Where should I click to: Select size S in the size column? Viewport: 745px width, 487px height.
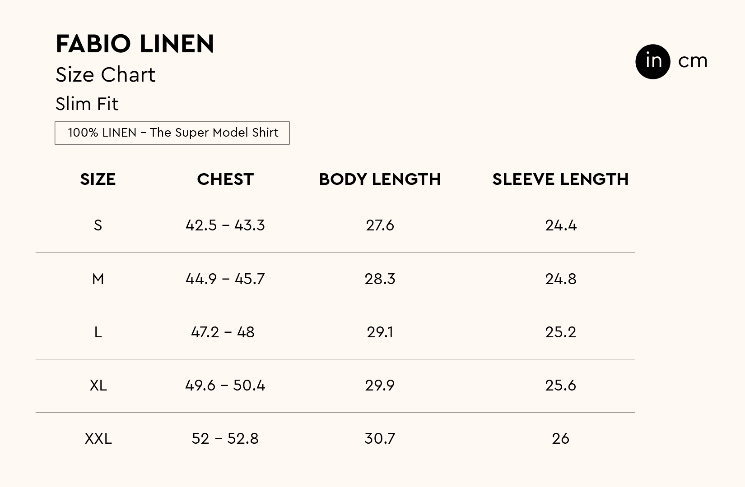98,225
